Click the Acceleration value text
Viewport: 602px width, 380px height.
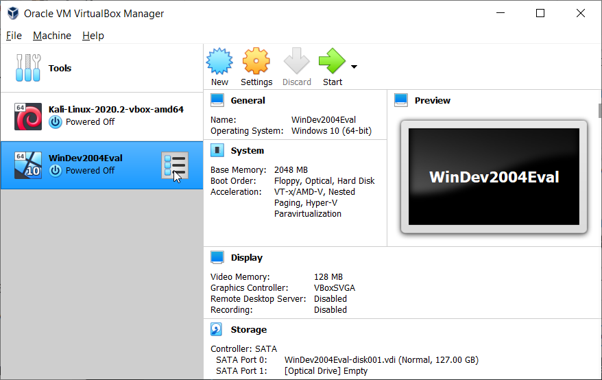click(x=315, y=203)
